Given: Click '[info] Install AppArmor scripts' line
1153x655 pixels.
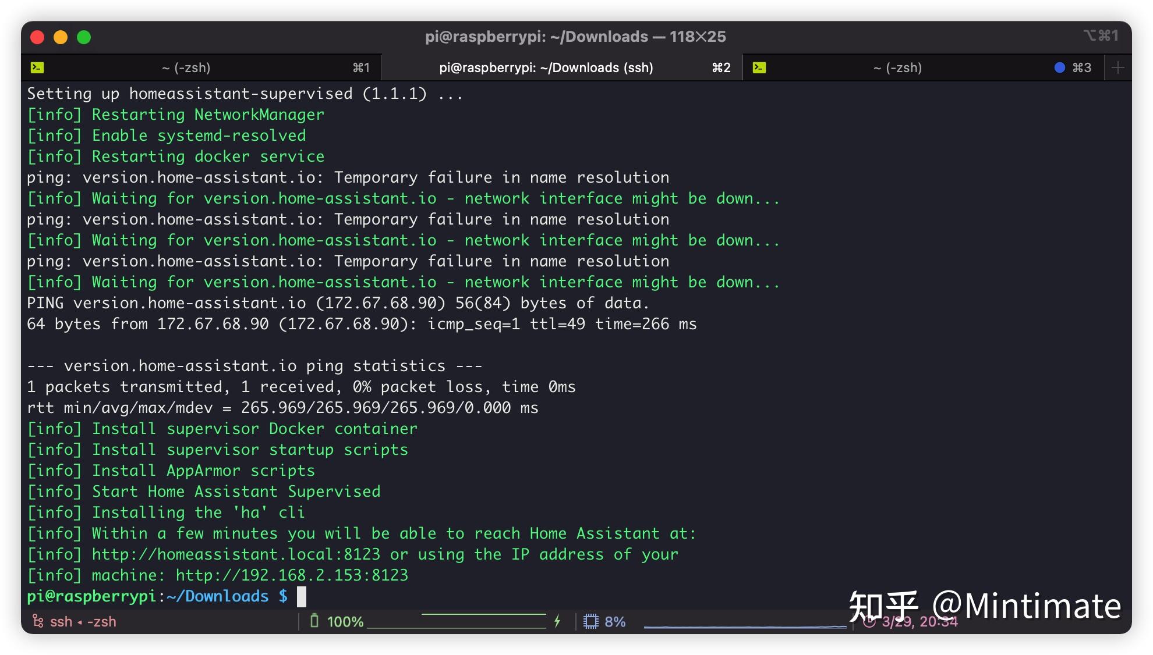Looking at the screenshot, I should pyautogui.click(x=171, y=471).
